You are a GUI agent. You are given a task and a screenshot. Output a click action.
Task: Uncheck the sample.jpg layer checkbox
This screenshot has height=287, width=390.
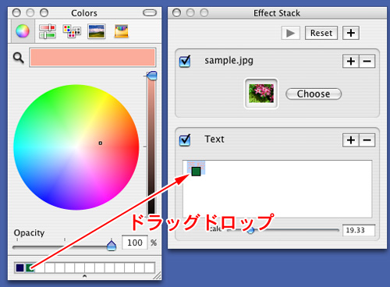pyautogui.click(x=185, y=62)
